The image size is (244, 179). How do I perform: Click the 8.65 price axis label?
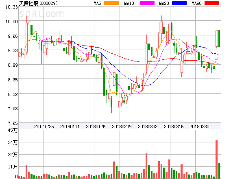[x=13, y=80]
